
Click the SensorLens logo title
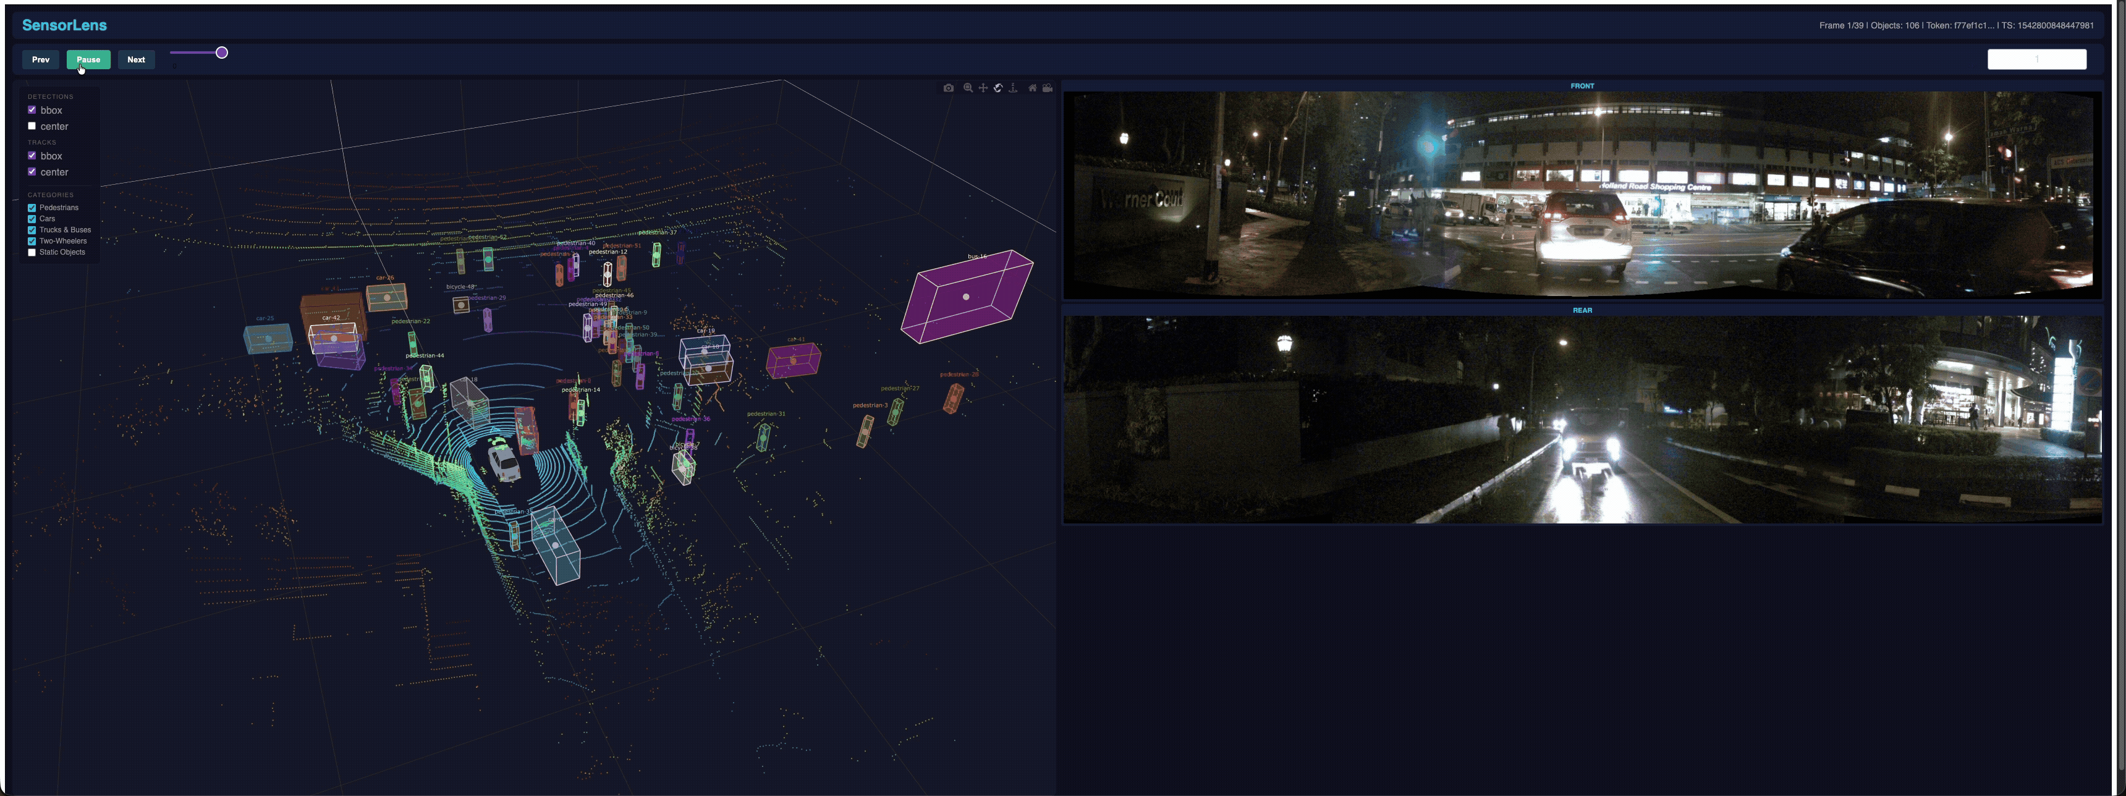point(64,25)
